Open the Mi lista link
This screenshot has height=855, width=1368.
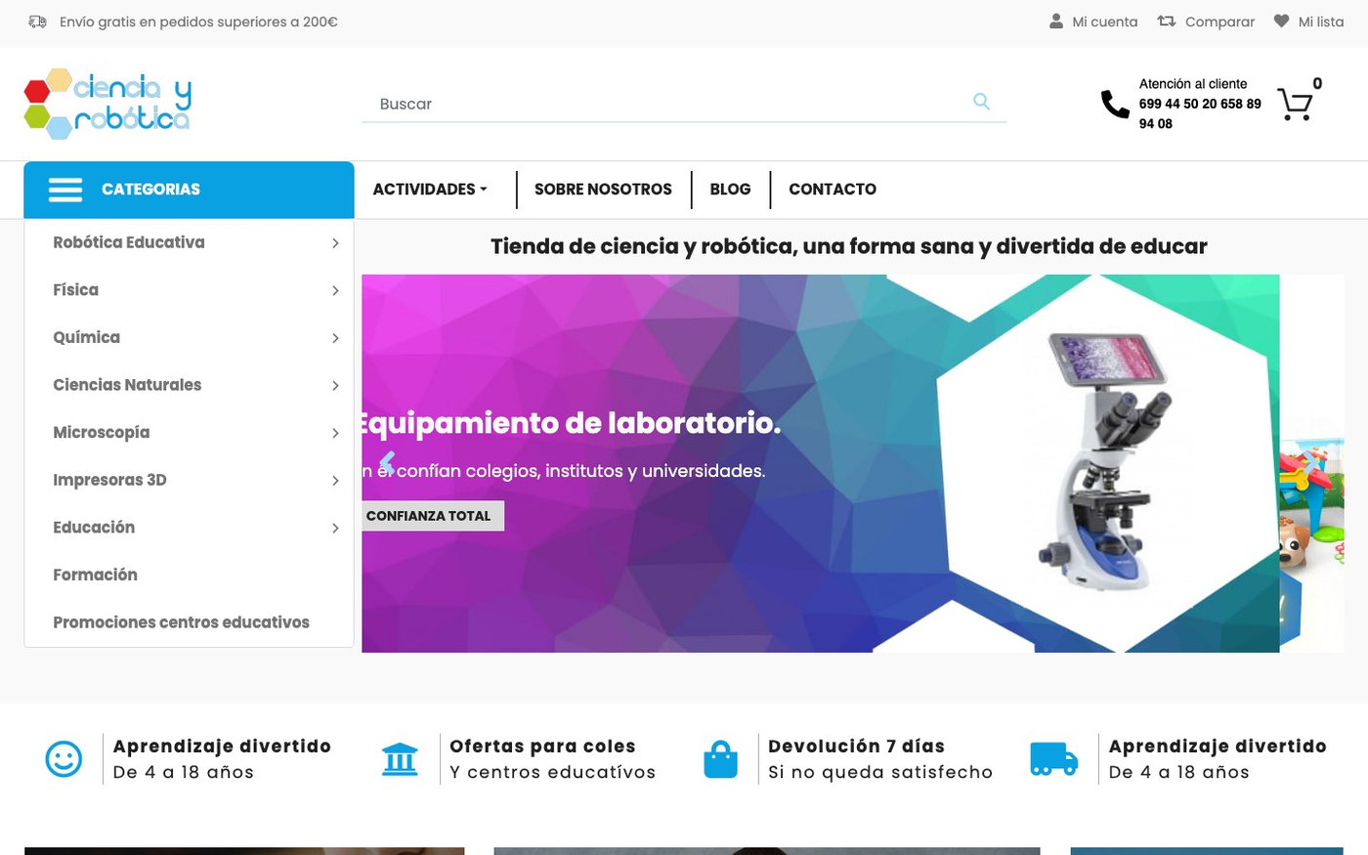coord(1321,21)
